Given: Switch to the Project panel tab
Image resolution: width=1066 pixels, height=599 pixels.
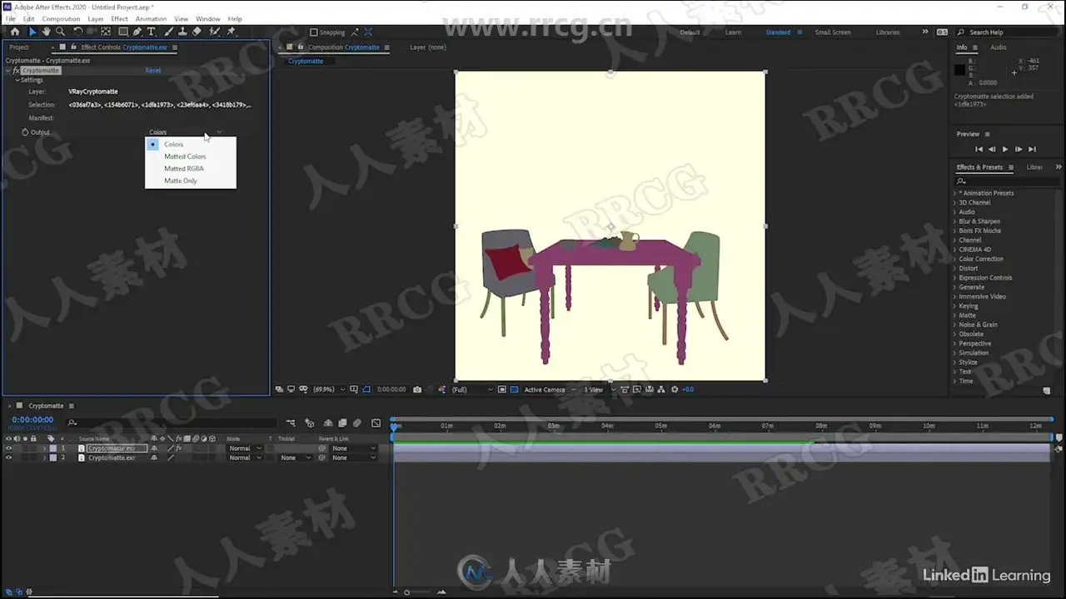Looking at the screenshot, I should [19, 47].
